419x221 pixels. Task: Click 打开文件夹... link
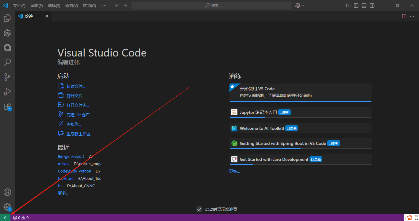click(x=78, y=105)
